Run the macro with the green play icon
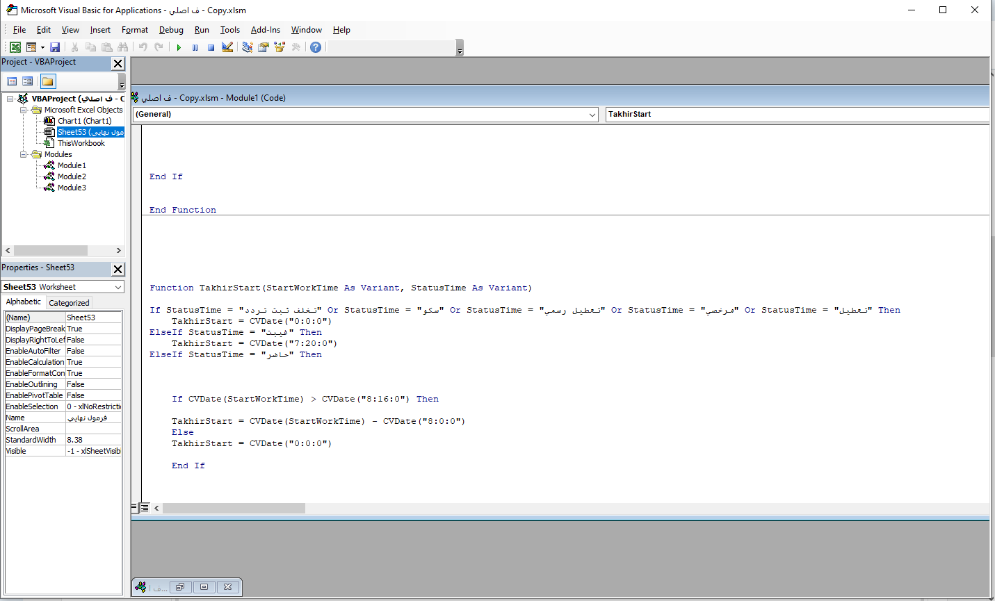This screenshot has width=995, height=601. click(179, 47)
